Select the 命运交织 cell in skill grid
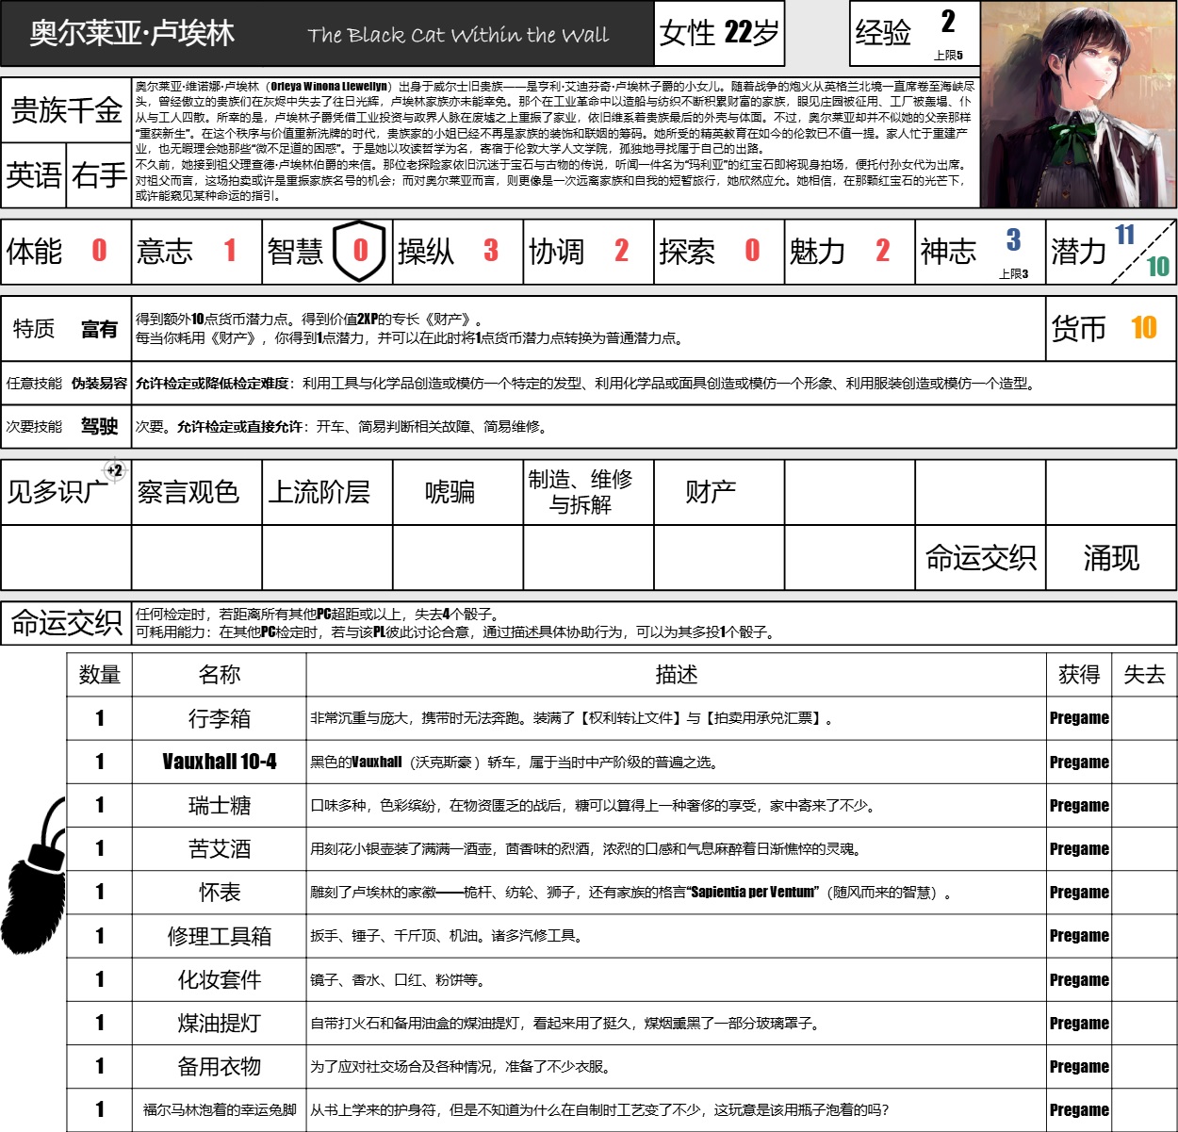1178x1132 pixels. coord(980,558)
